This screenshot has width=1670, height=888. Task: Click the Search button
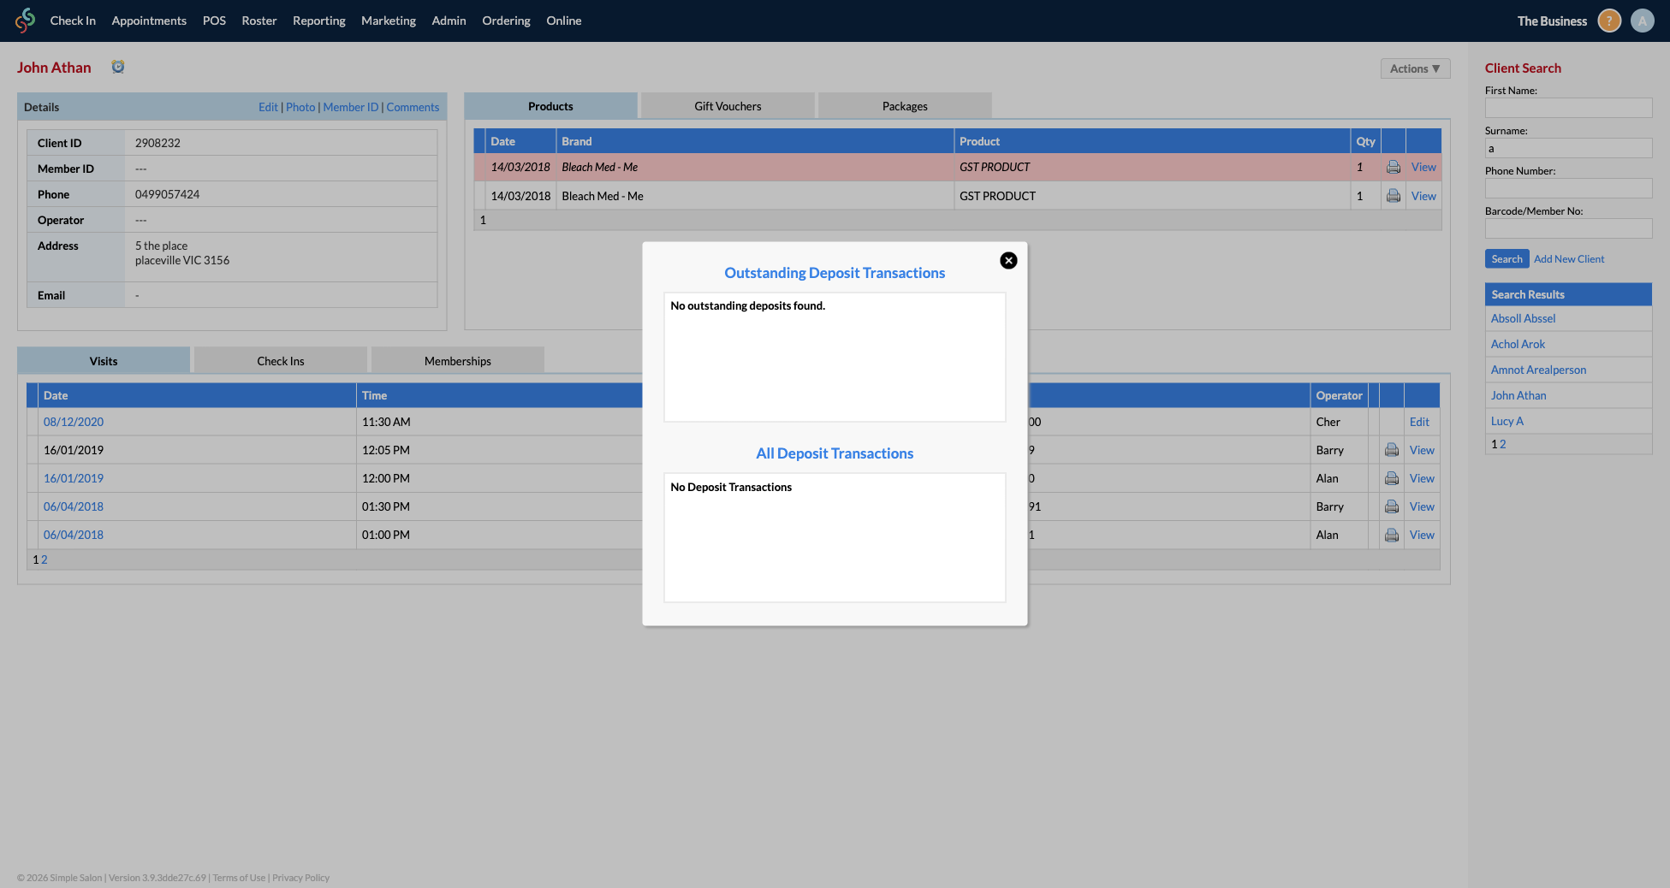1507,258
